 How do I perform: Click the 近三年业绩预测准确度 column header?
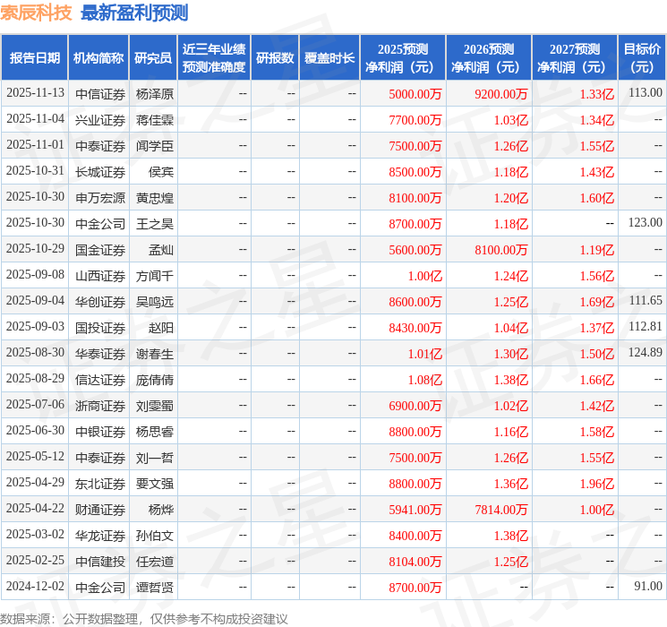point(214,57)
